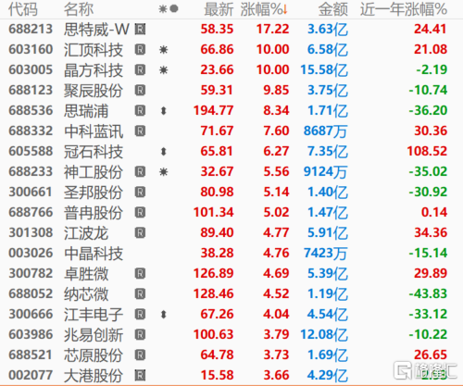Click the star-dot marker column header

169,9
